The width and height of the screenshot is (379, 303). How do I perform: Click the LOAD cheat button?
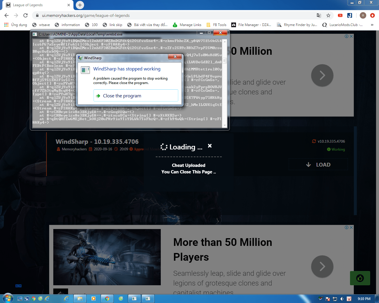(318, 165)
